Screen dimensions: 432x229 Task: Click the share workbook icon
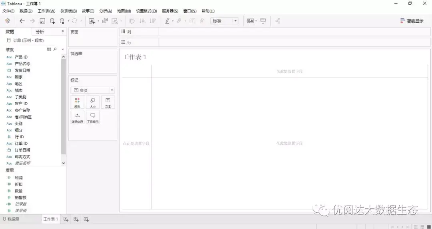click(278, 21)
